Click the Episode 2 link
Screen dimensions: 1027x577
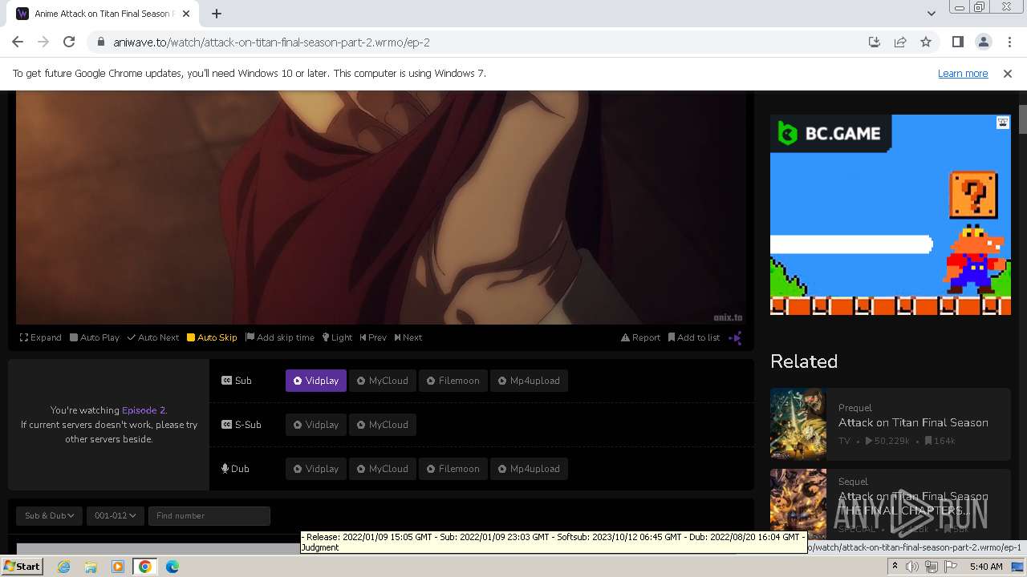coord(144,410)
